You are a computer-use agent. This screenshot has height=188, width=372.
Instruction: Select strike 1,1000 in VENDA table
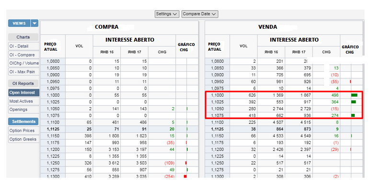point(217,95)
